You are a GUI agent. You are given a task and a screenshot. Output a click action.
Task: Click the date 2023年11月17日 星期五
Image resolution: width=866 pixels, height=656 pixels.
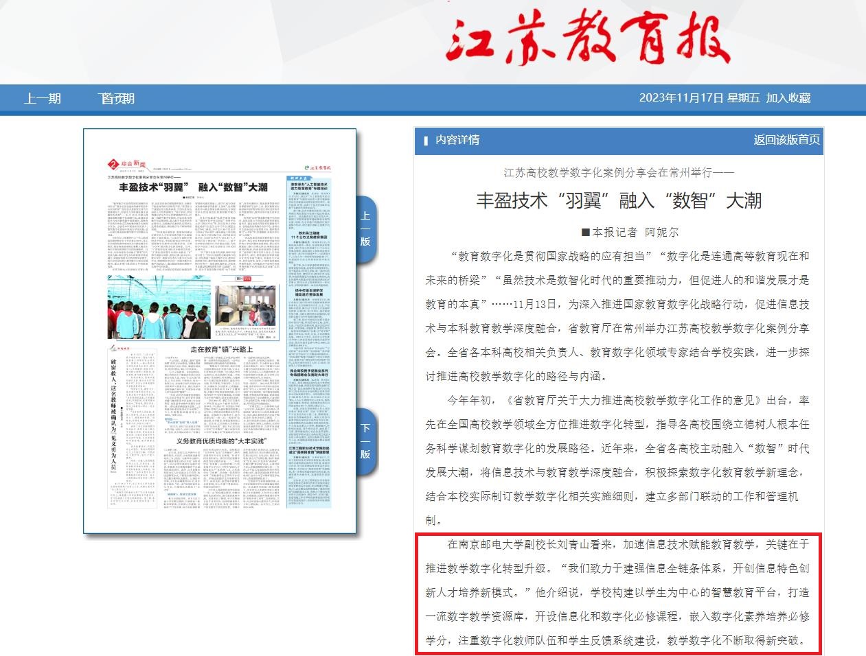(699, 98)
